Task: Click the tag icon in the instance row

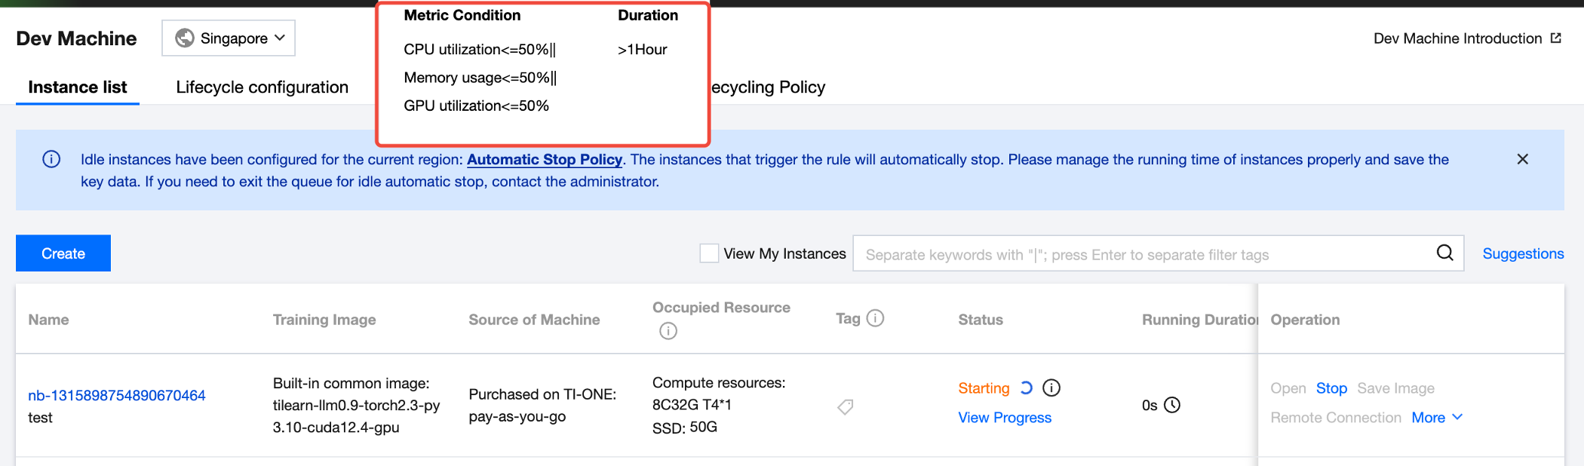Action: pyautogui.click(x=846, y=407)
